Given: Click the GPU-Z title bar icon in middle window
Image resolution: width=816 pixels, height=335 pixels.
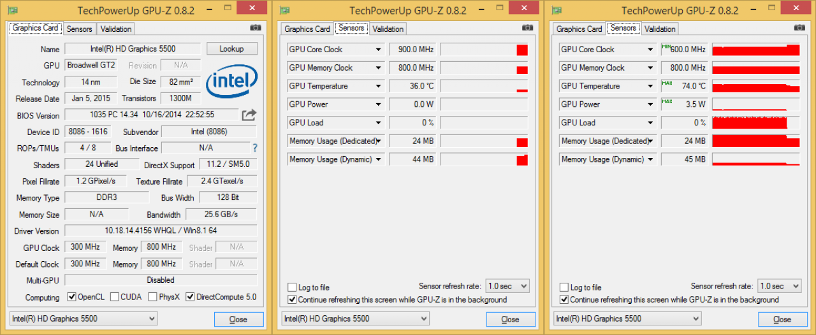Looking at the screenshot, I should click(x=285, y=10).
